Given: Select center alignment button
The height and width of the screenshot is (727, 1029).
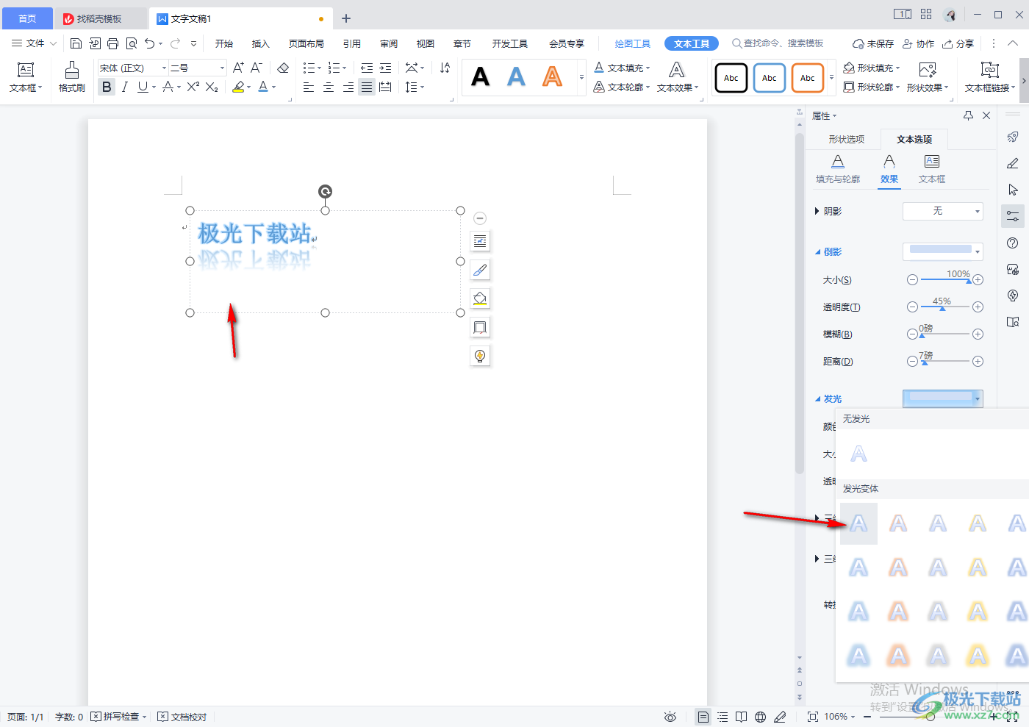Looking at the screenshot, I should [x=329, y=87].
